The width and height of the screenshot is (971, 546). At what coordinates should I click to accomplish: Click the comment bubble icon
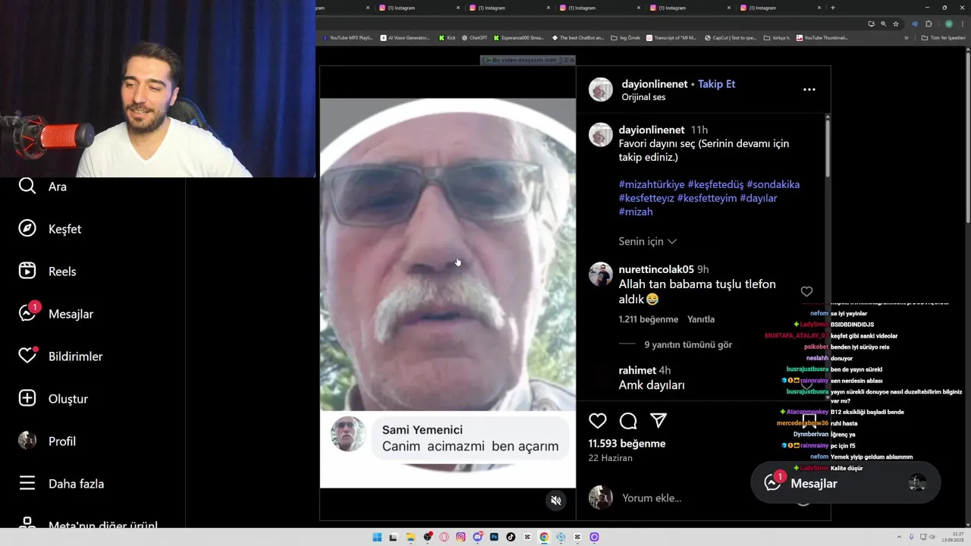pyautogui.click(x=628, y=421)
